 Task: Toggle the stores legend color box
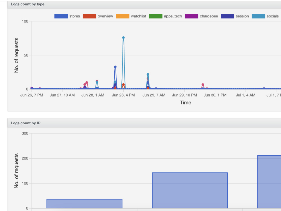point(61,16)
